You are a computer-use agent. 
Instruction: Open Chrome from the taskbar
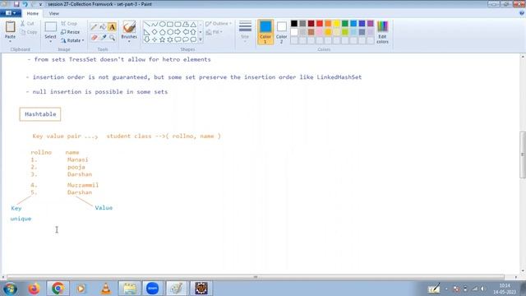point(58,289)
